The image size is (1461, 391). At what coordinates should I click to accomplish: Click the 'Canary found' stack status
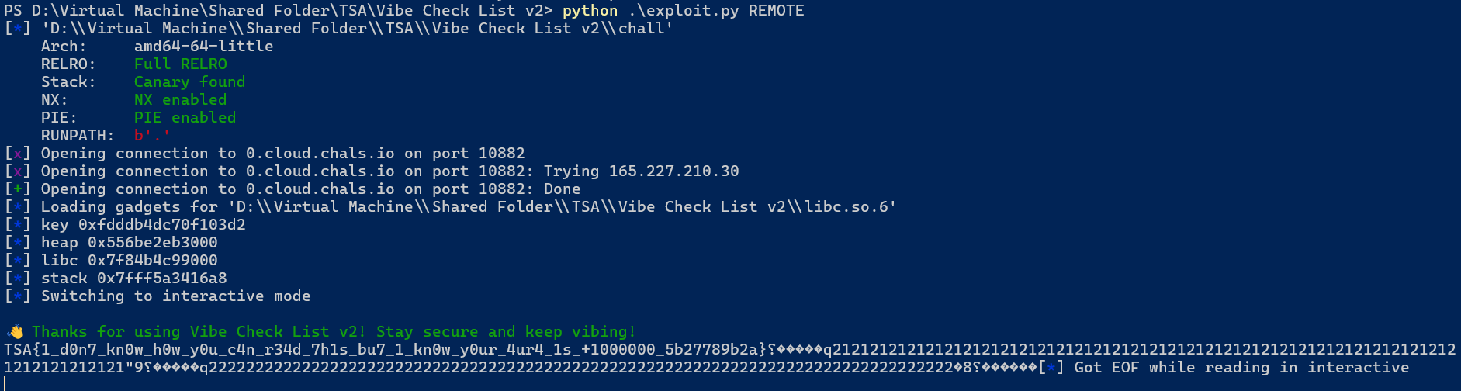coord(189,82)
